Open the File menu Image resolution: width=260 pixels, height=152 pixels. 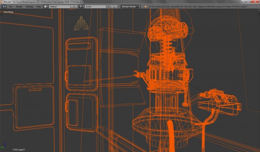(11, 7)
